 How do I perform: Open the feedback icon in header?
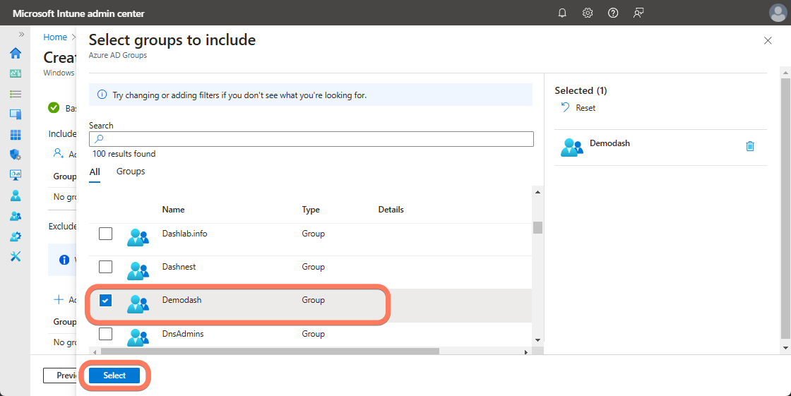point(638,13)
